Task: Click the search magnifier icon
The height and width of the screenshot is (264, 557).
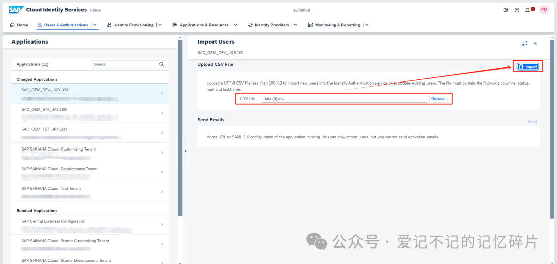Action: (x=161, y=64)
